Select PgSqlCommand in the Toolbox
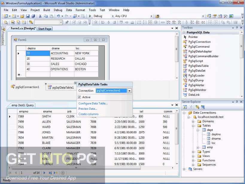Image resolution: width=245 pixels, height=184 pixels. [x=199, y=47]
